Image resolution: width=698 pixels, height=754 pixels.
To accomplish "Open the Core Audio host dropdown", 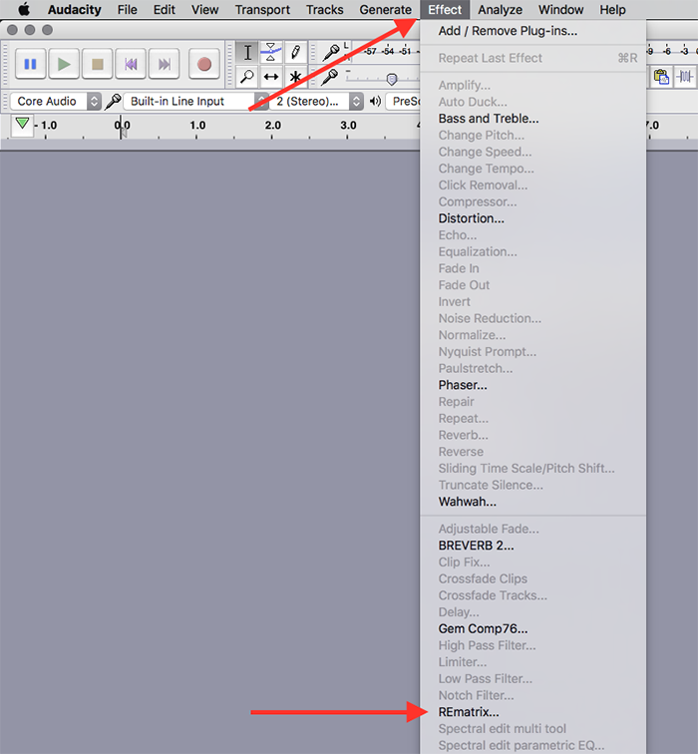I will pyautogui.click(x=55, y=101).
